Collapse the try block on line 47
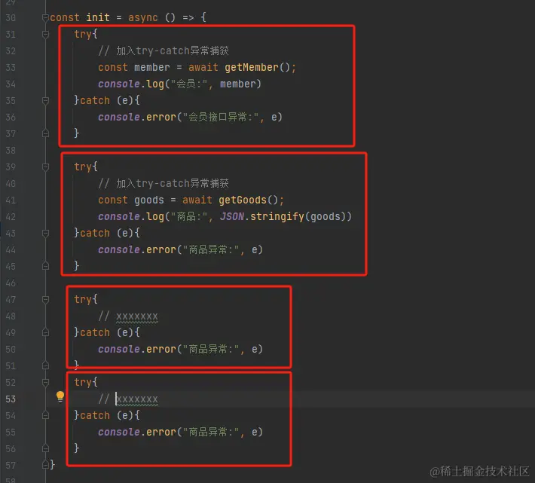 click(x=45, y=299)
